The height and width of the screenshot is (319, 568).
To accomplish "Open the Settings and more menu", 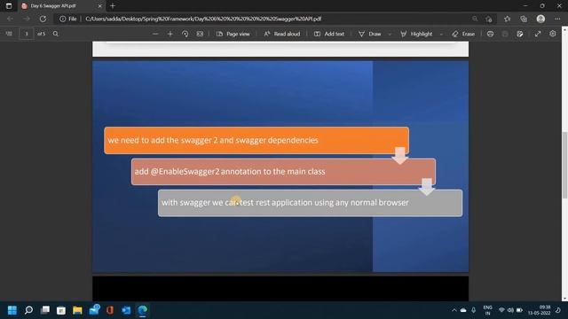I will pyautogui.click(x=557, y=19).
